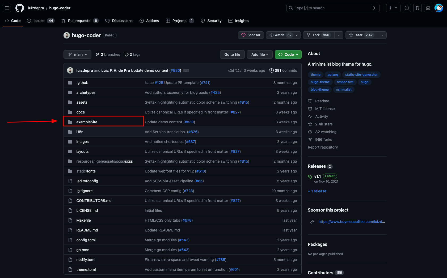Star the hugo-coder repository

click(x=361, y=35)
